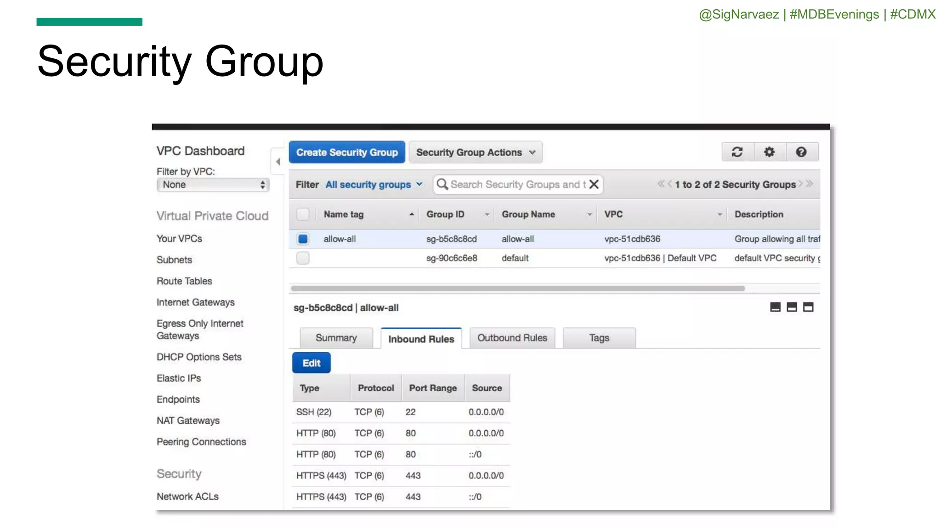941x529 pixels.
Task: Expand the All security groups filter
Action: [374, 185]
